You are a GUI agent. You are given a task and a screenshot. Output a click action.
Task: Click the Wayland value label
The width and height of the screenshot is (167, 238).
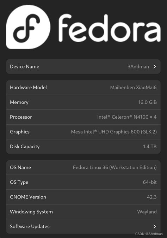click(x=147, y=212)
